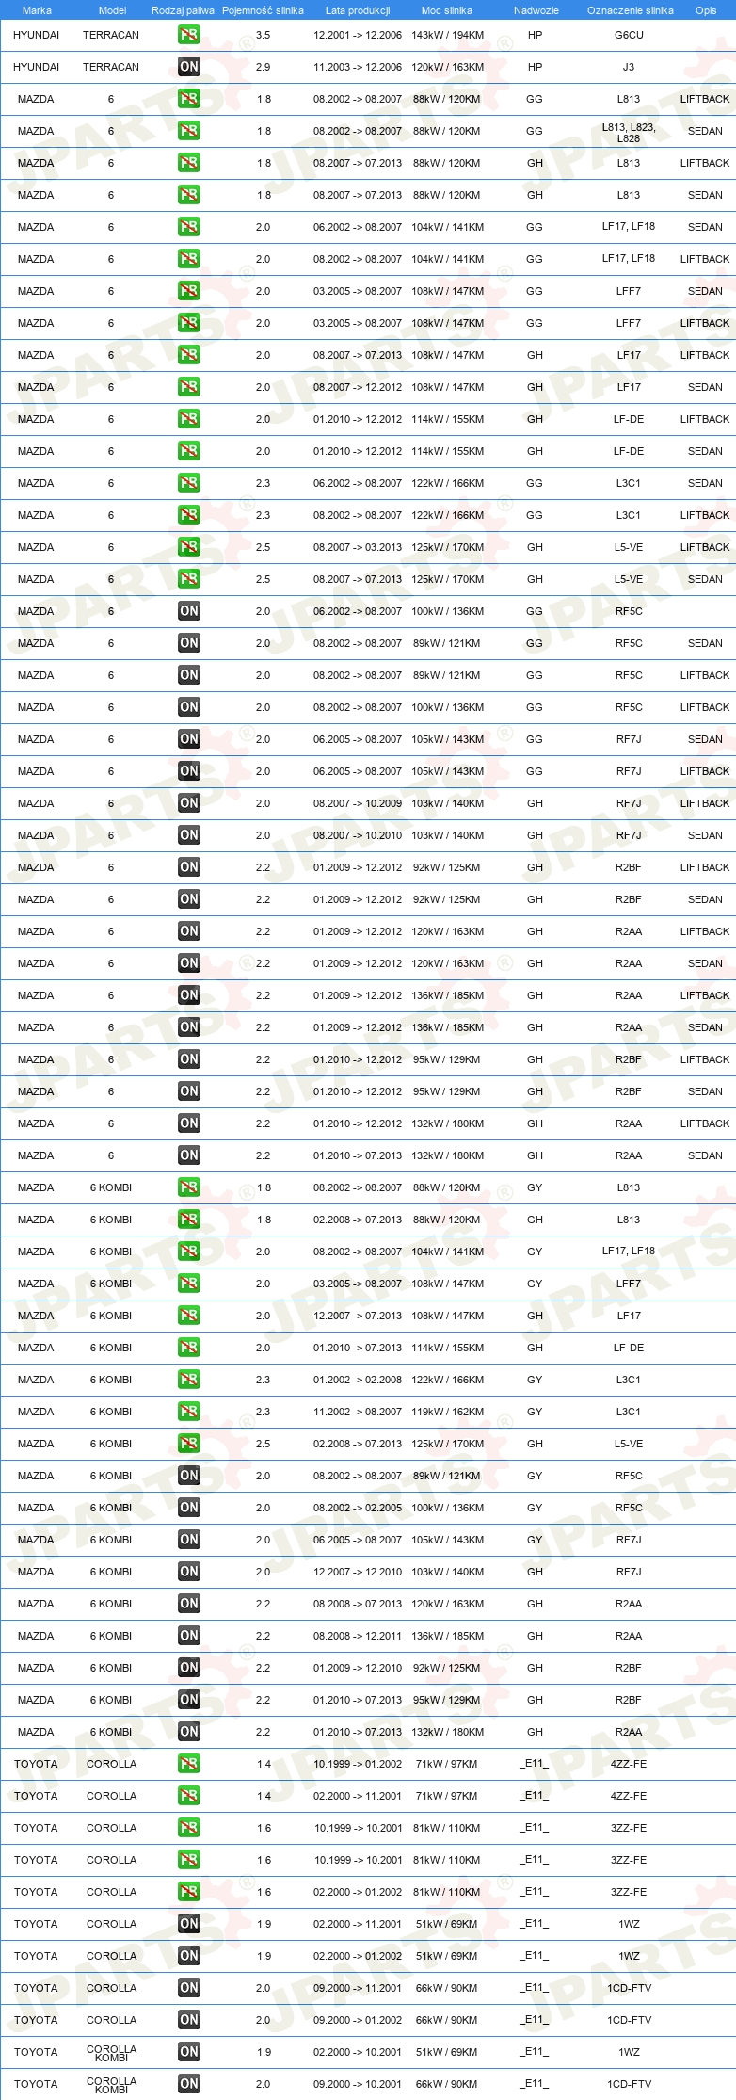Click the Pojemność silnika column header
Screen dimensions: 736x2100
[263, 10]
